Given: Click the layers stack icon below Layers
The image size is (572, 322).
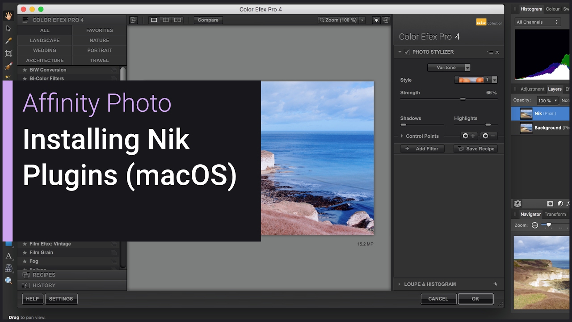Looking at the screenshot, I should coord(517,203).
